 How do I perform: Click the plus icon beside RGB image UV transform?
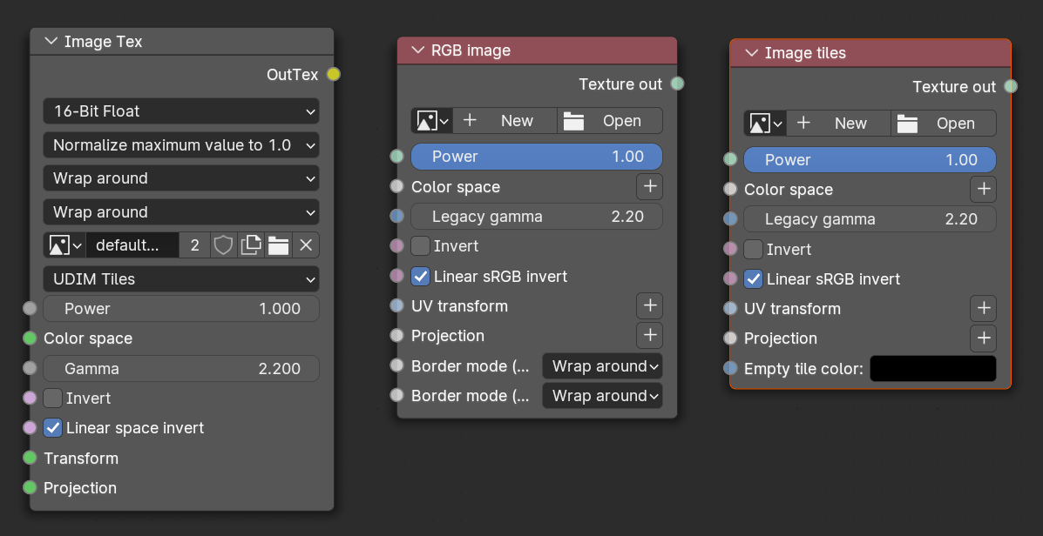649,305
